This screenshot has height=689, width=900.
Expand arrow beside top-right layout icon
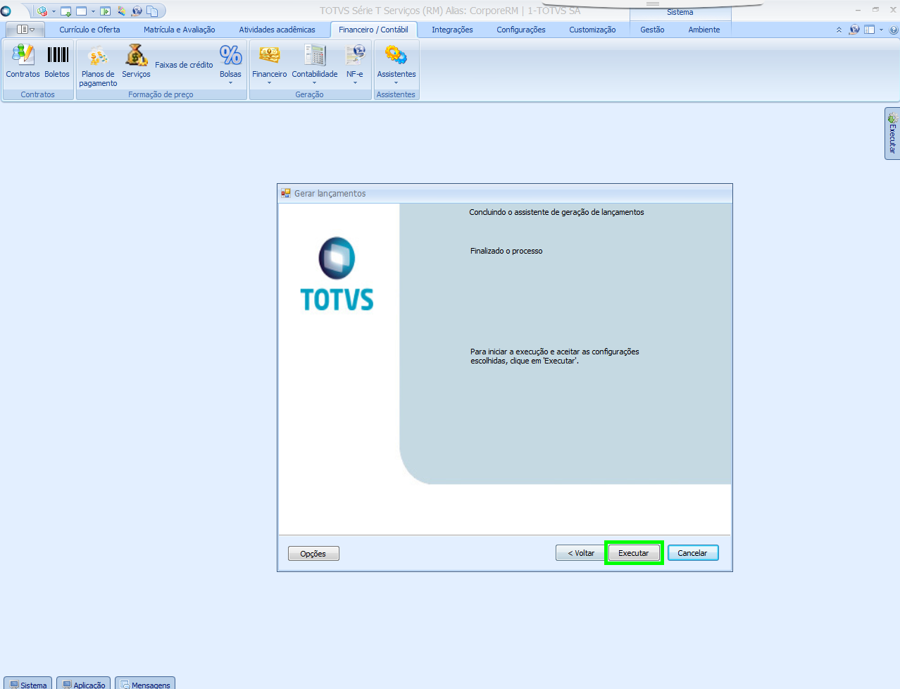coord(881,30)
